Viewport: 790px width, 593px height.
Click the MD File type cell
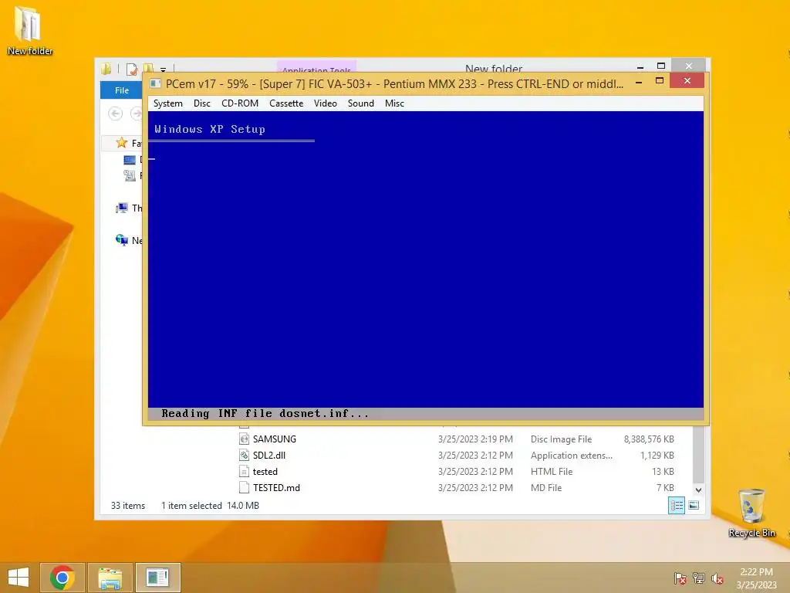[545, 488]
